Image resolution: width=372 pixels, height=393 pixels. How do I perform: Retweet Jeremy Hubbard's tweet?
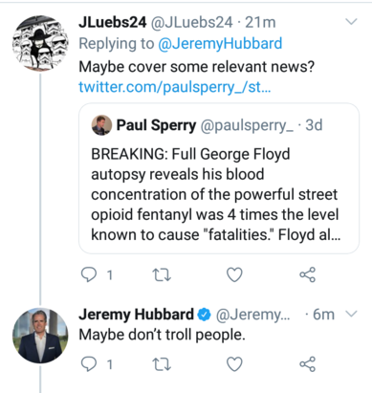tap(162, 364)
